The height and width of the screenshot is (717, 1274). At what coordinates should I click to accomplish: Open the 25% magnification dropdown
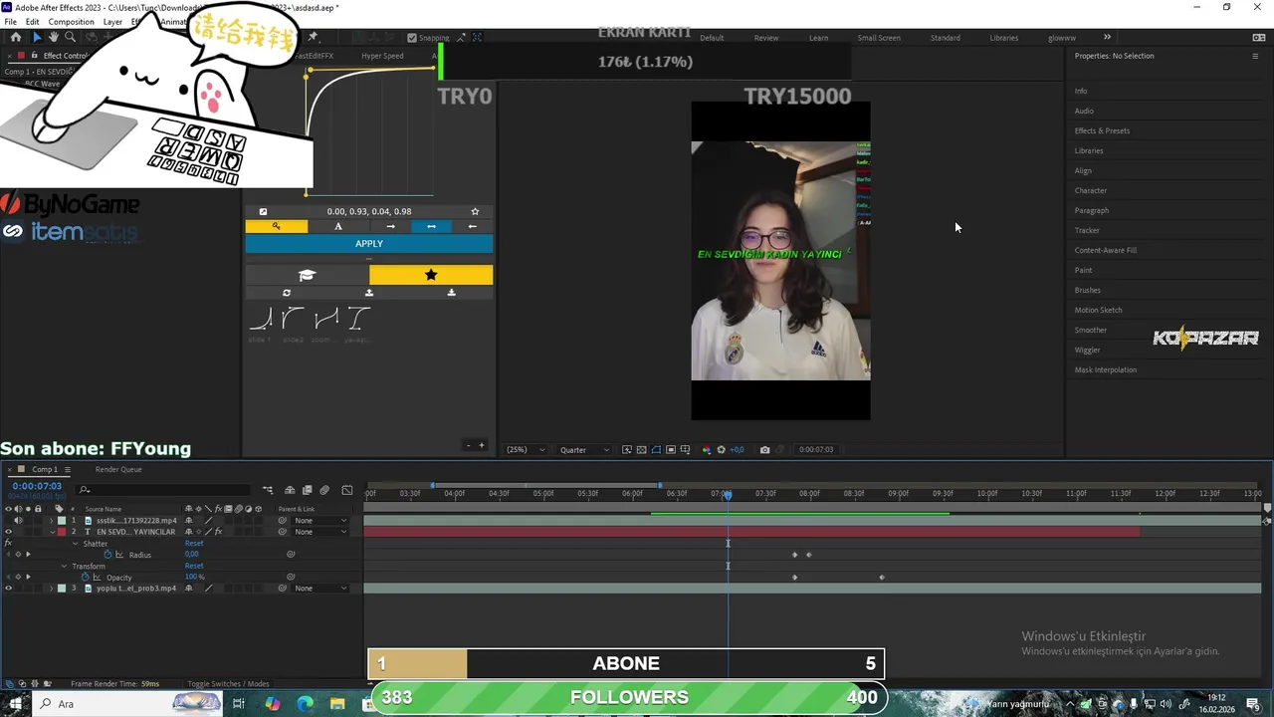pyautogui.click(x=526, y=450)
